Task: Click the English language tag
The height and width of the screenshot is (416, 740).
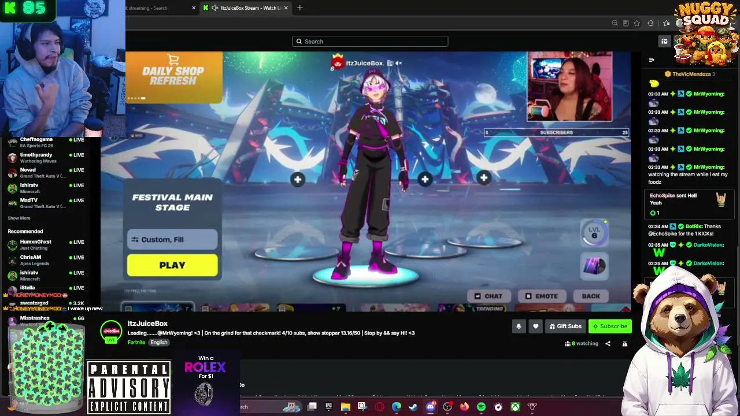Action: tap(159, 343)
